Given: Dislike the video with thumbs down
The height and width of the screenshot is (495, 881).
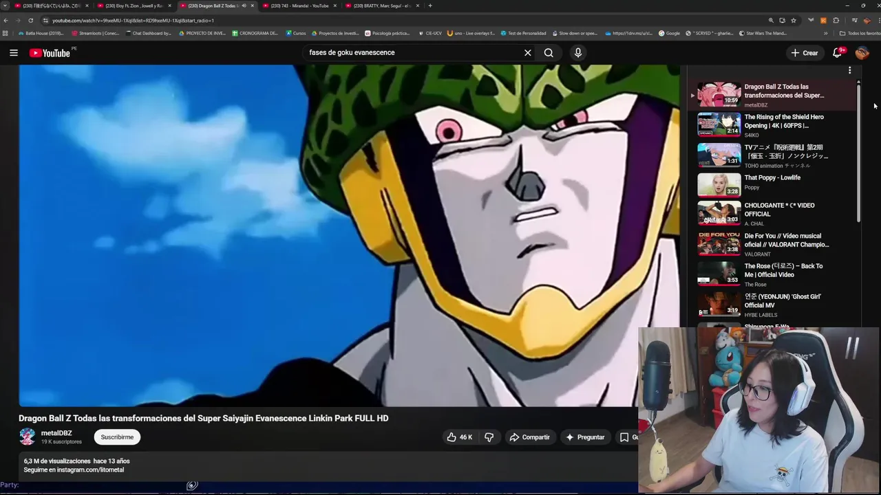Looking at the screenshot, I should (x=489, y=437).
